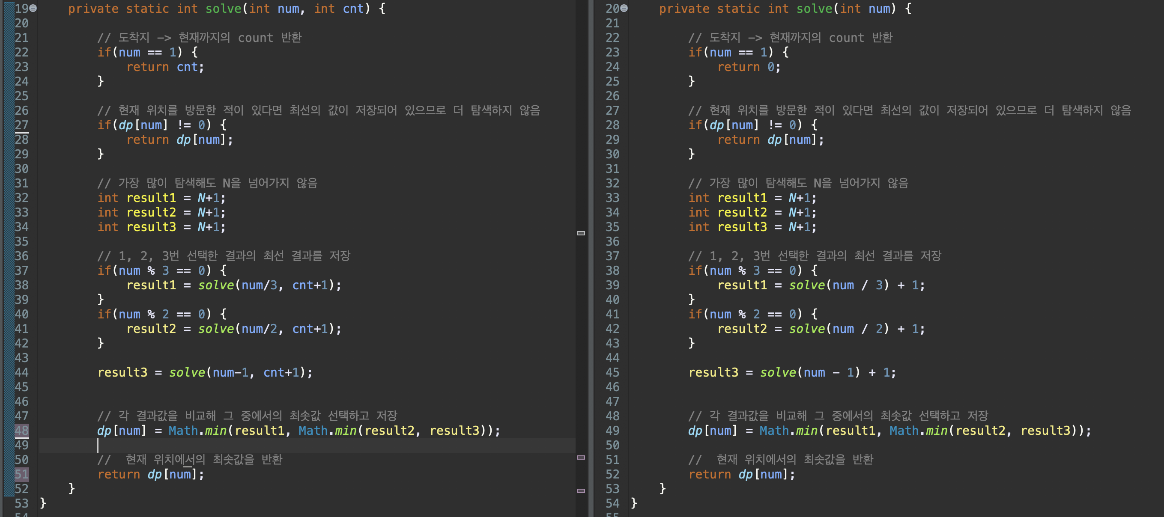
Task: Place cursor on 'return 0;' in right editor
Action: (x=749, y=67)
